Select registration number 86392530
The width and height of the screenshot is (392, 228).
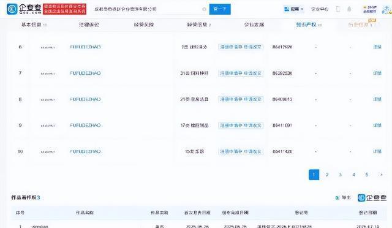coord(282,74)
